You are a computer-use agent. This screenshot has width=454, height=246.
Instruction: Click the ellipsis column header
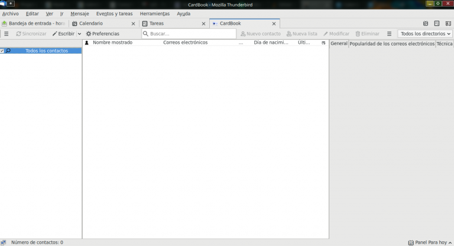[x=241, y=43]
